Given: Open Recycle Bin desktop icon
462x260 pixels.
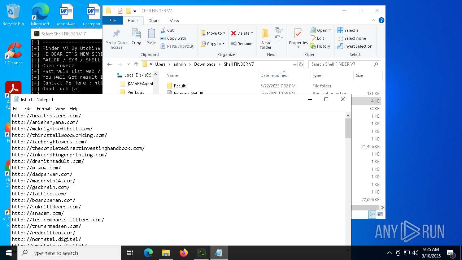Looking at the screenshot, I should pyautogui.click(x=13, y=15).
